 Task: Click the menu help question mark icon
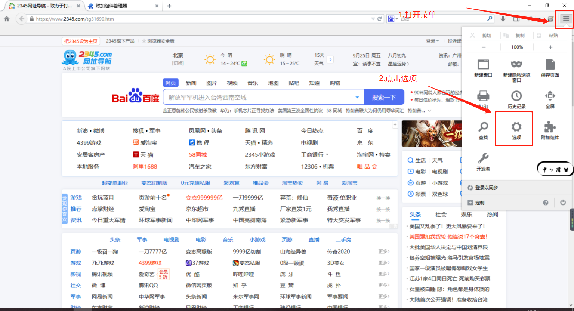pyautogui.click(x=546, y=203)
